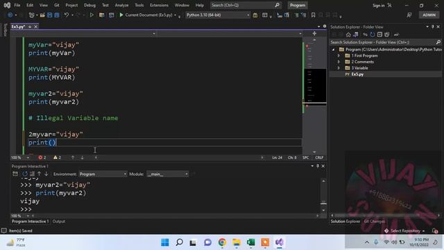Click the Visual Studio search box
This screenshot has width=444, height=250.
(245, 5)
